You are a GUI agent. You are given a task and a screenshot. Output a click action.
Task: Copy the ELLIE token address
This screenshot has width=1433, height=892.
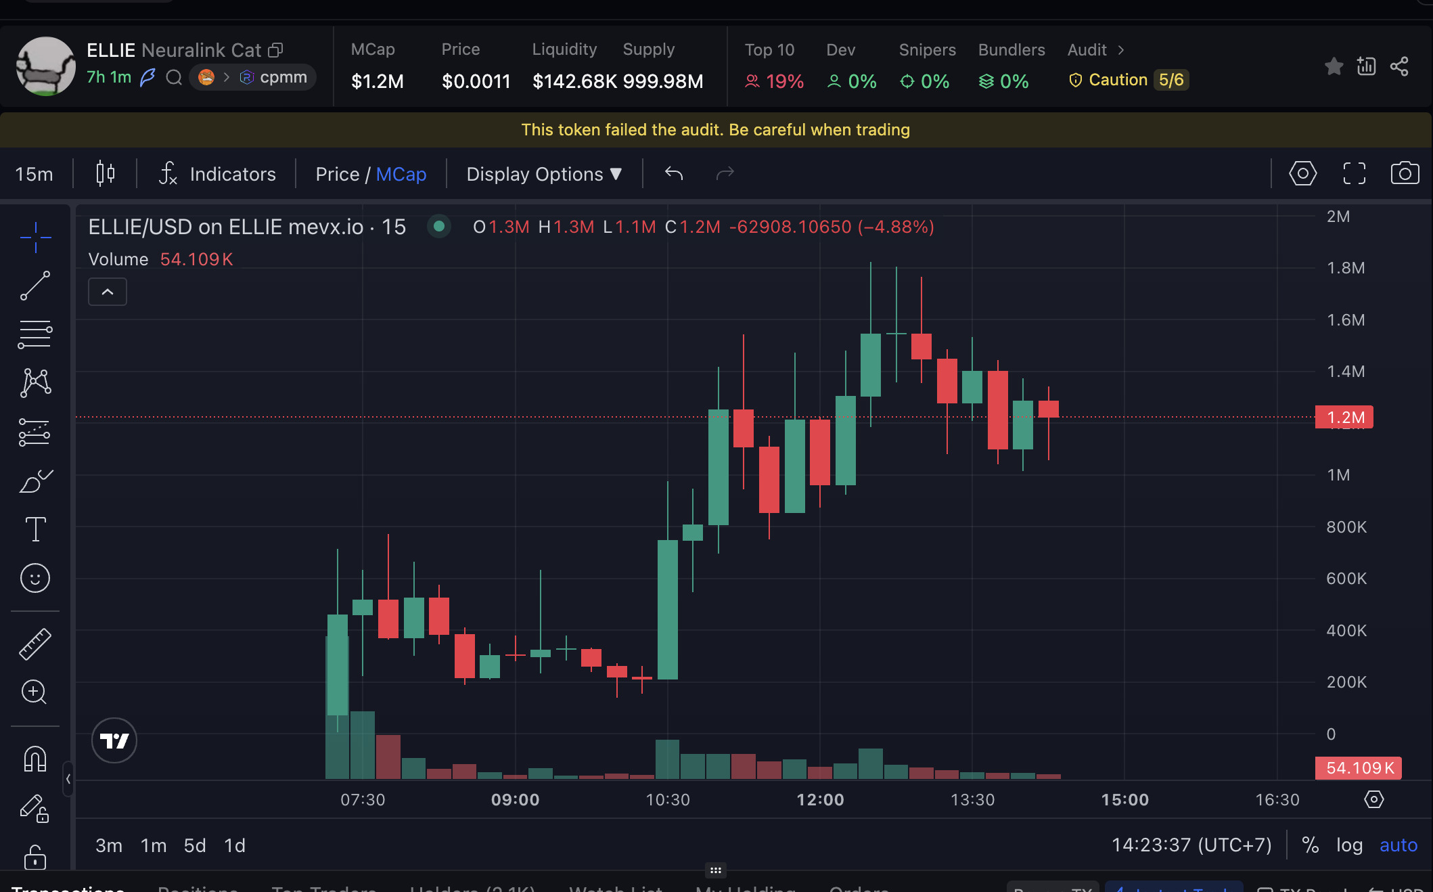coord(275,50)
